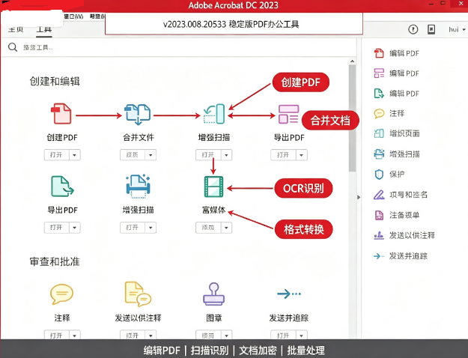Switch to the 主页 tab
Image resolution: width=468 pixels, height=358 pixels.
(x=16, y=29)
